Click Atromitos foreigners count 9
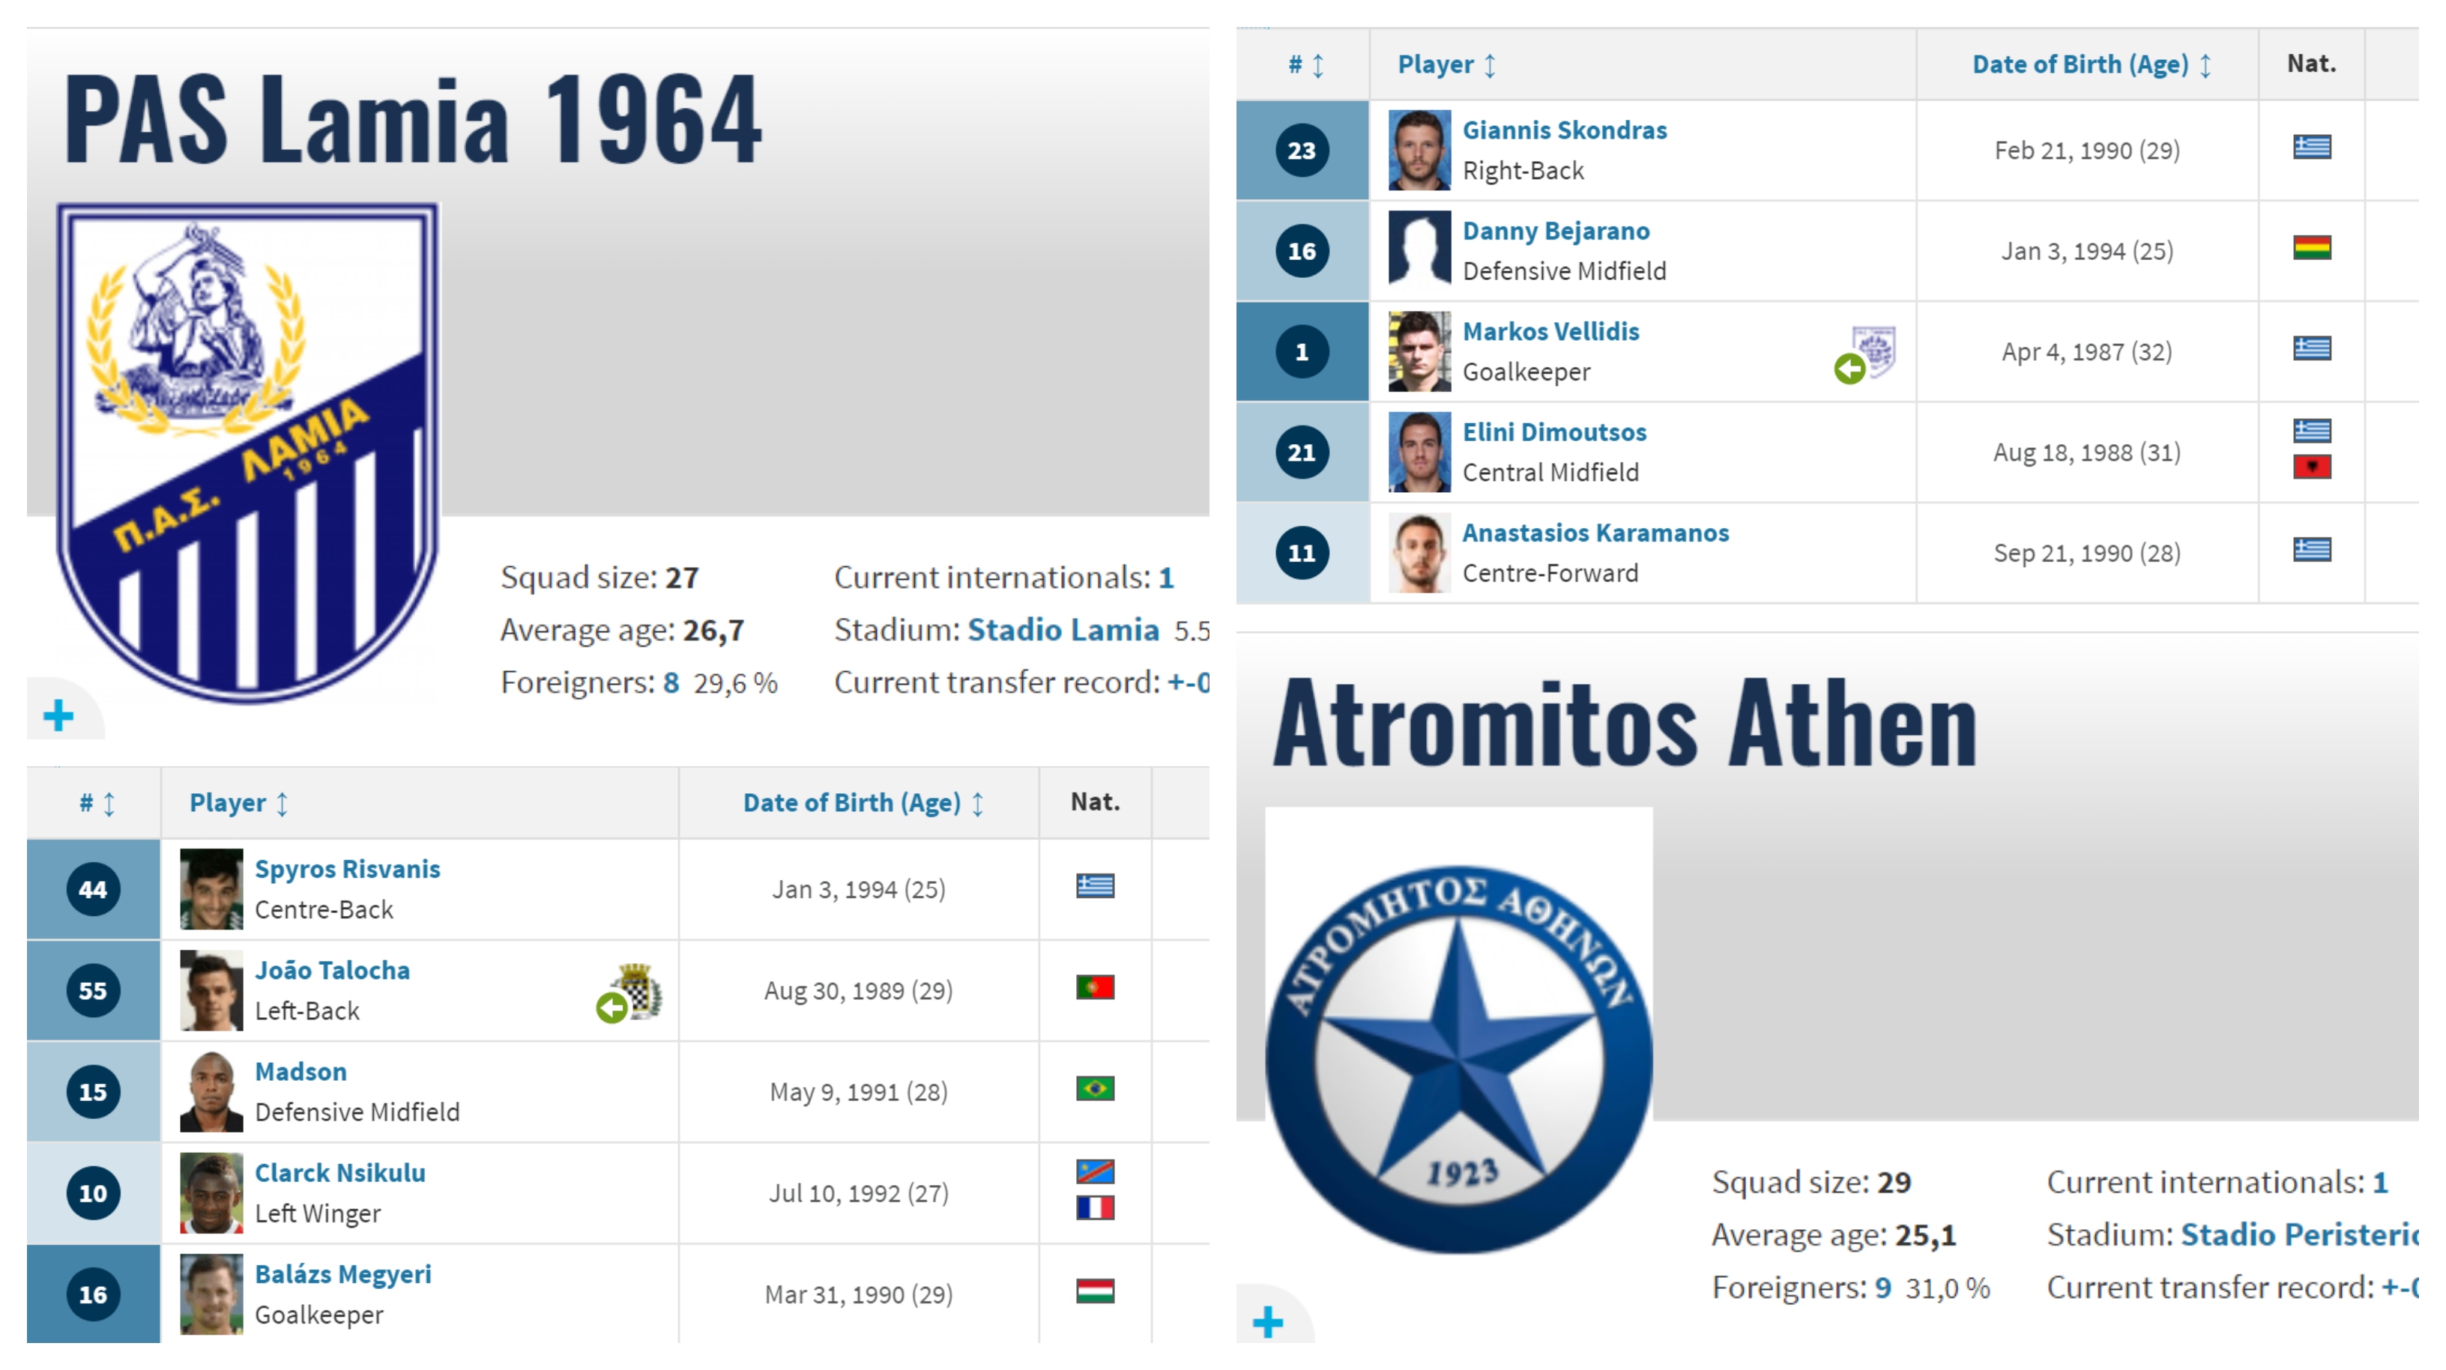Image resolution: width=2446 pixels, height=1370 pixels. [1883, 1288]
